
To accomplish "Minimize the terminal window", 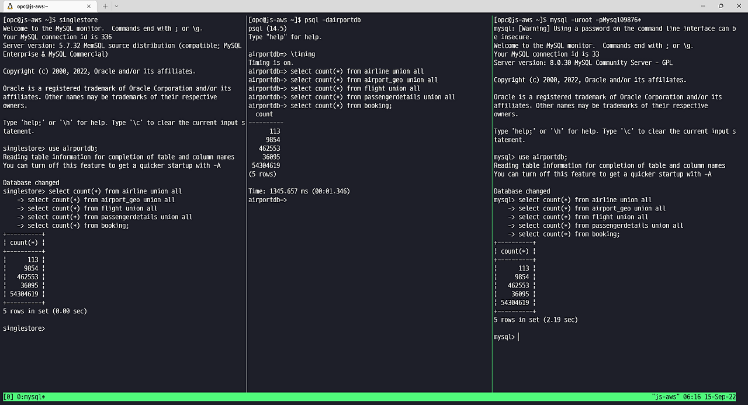I will 704,6.
